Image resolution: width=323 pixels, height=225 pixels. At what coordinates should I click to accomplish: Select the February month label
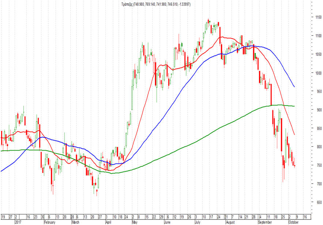pyautogui.click(x=50, y=222)
